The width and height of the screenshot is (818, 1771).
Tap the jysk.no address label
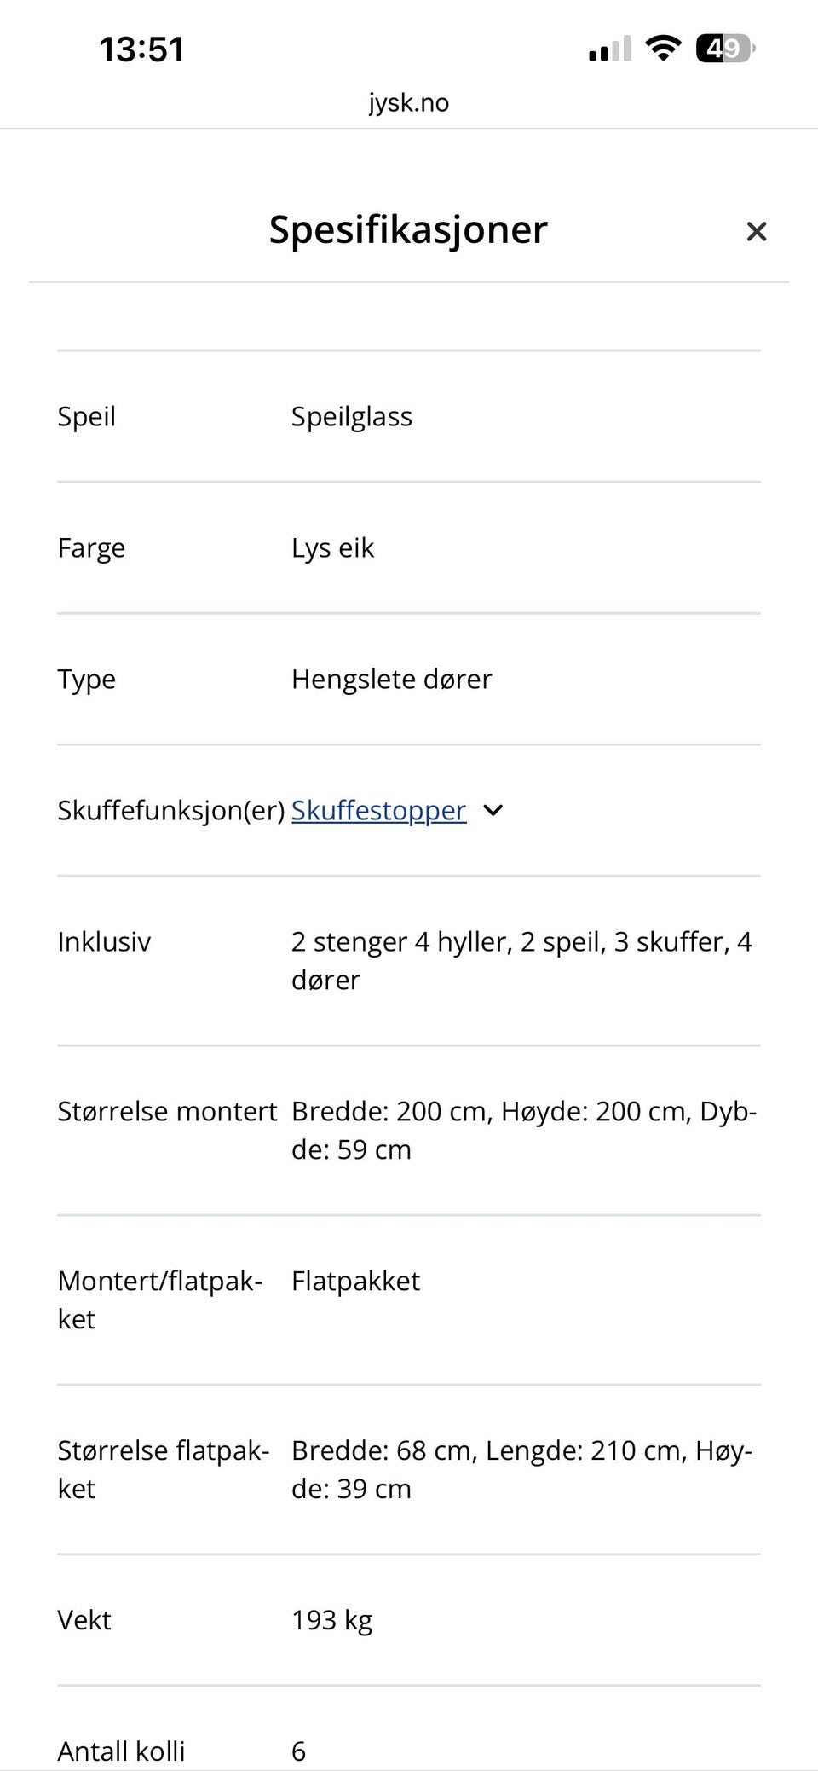408,102
